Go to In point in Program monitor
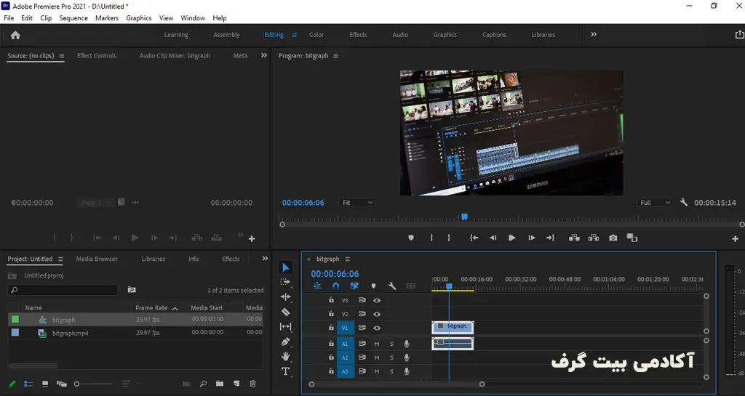The height and width of the screenshot is (396, 745). click(474, 238)
